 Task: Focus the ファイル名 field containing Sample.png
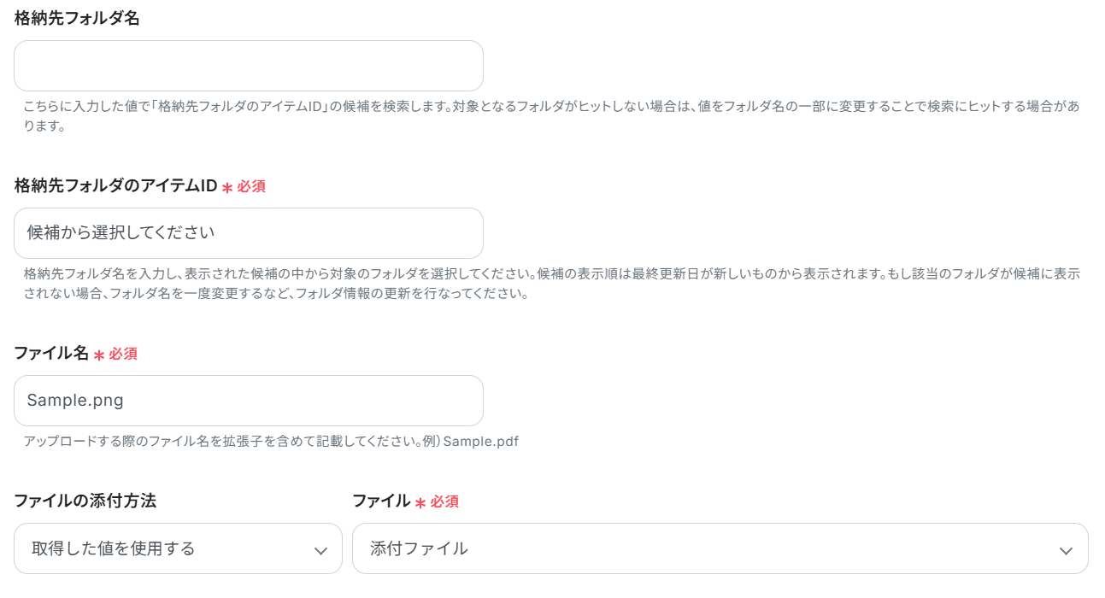[x=248, y=401]
